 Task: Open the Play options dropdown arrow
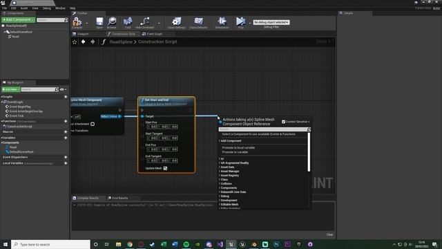250,23
